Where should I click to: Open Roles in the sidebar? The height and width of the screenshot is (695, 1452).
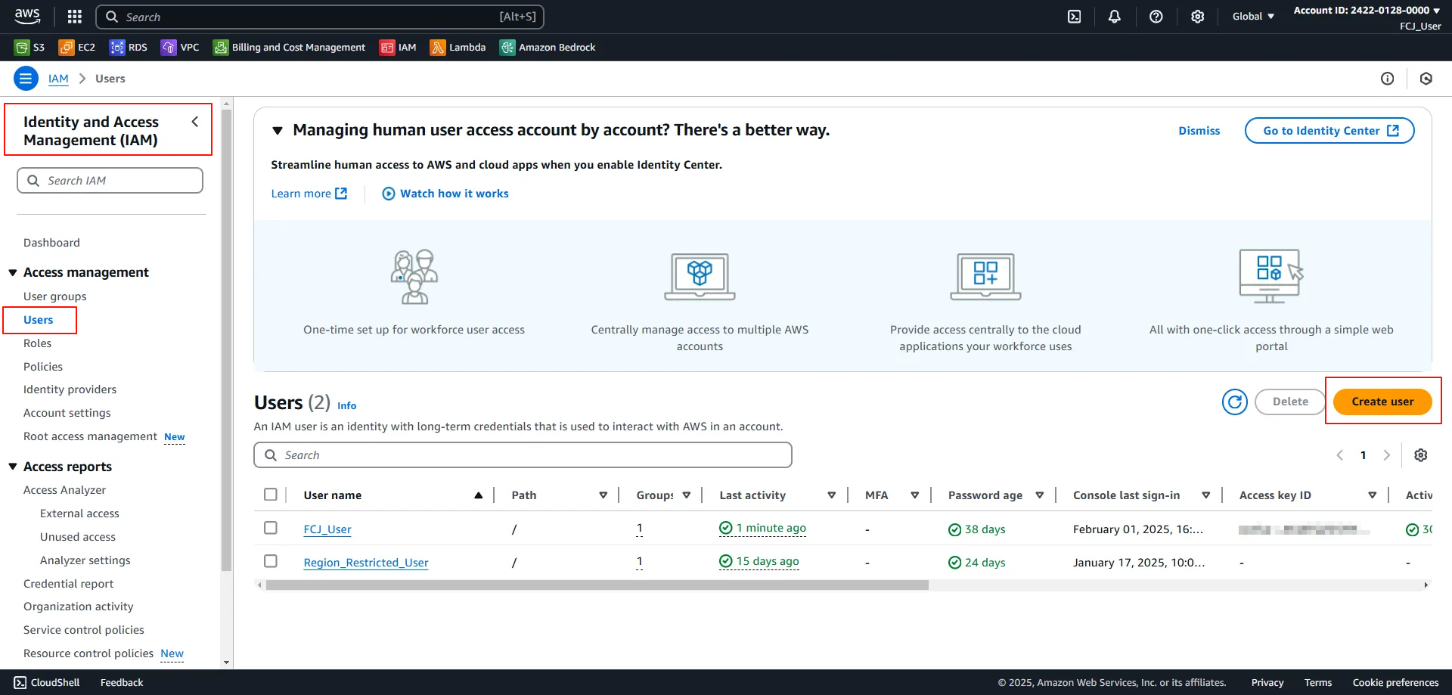[38, 343]
